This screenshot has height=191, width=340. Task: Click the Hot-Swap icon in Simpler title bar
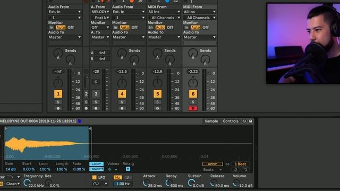244,121
